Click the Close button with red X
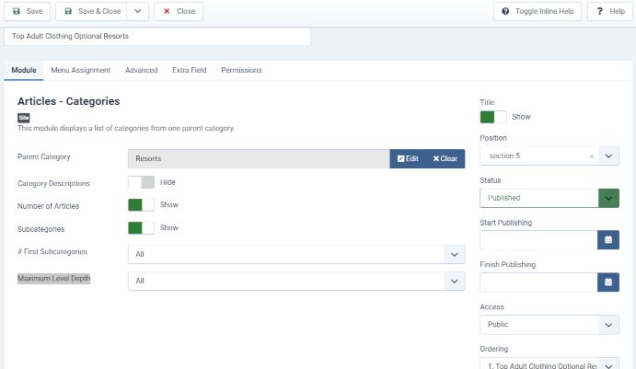 pos(179,11)
